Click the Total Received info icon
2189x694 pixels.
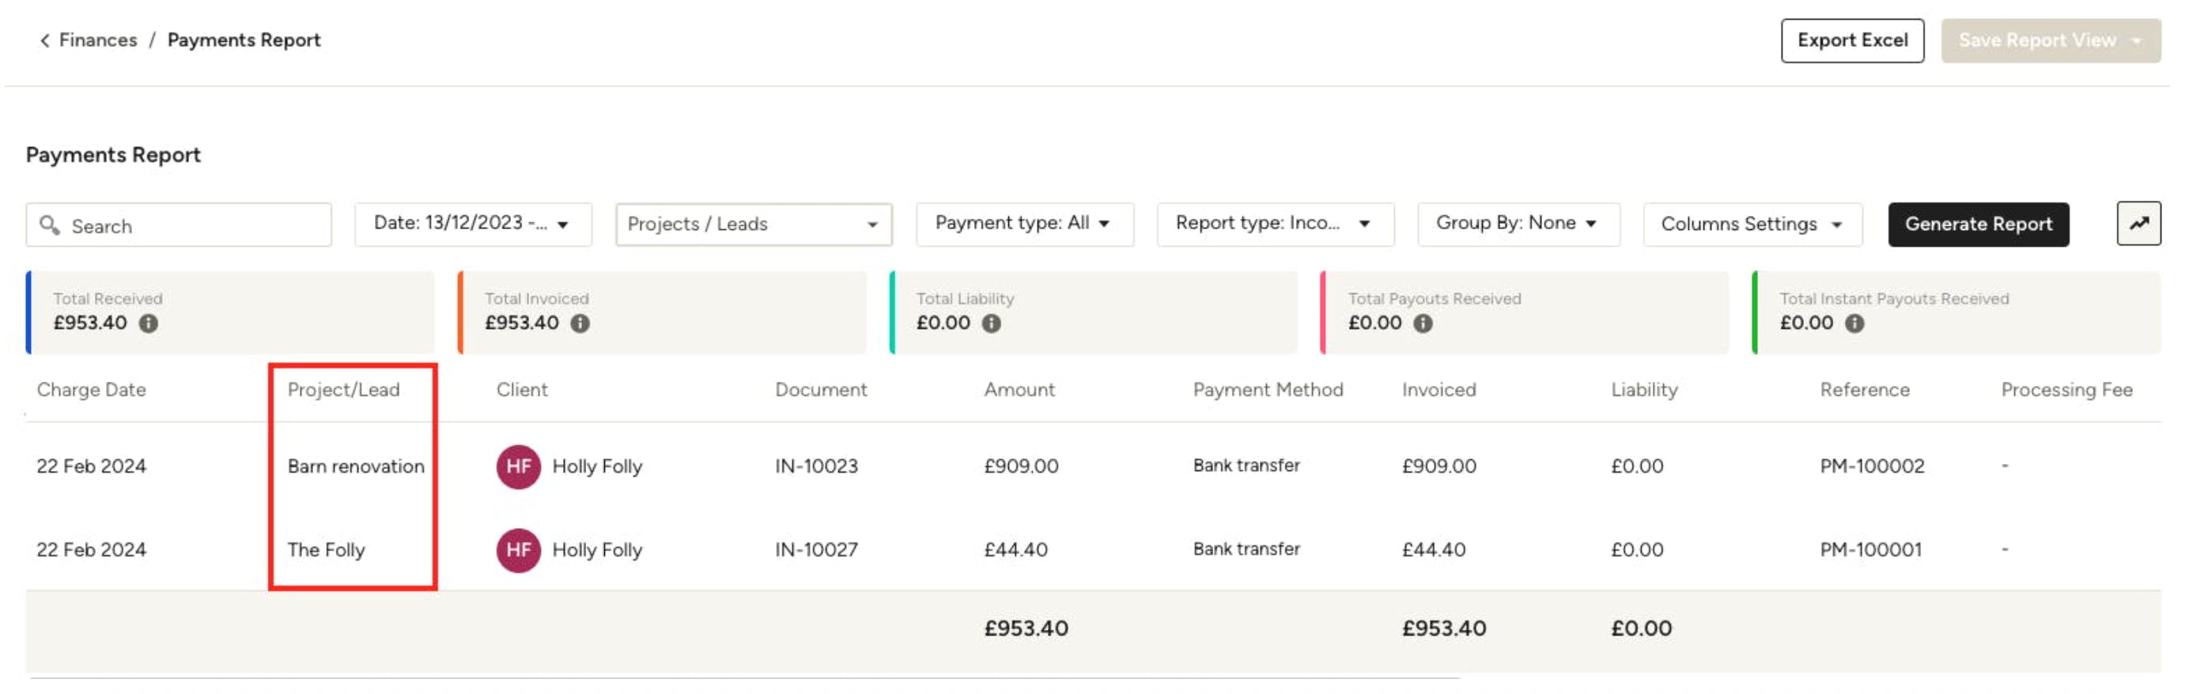149,323
